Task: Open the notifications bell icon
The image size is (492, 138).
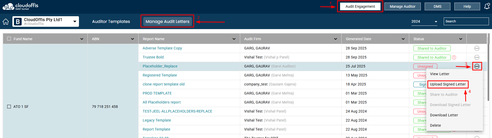Action: (487, 6)
